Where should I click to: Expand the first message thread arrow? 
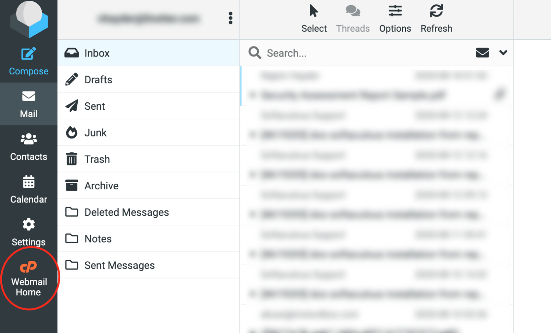[253, 95]
